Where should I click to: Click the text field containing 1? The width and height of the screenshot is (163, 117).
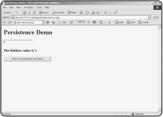click(18, 42)
